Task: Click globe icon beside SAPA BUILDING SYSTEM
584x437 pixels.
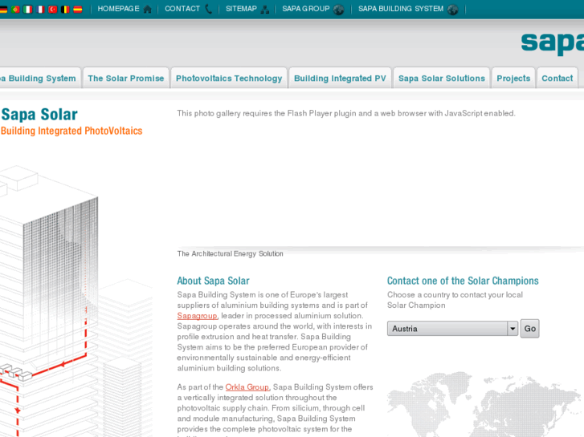Action: 453,10
